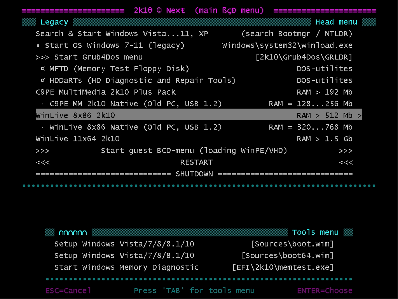The width and height of the screenshot is (398, 299).
Task: Select MFTD Memory Test Floppy Disk
Action: coord(119,69)
